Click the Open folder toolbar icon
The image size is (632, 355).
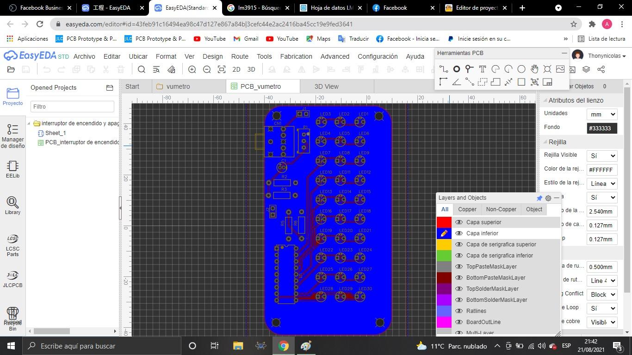11,69
